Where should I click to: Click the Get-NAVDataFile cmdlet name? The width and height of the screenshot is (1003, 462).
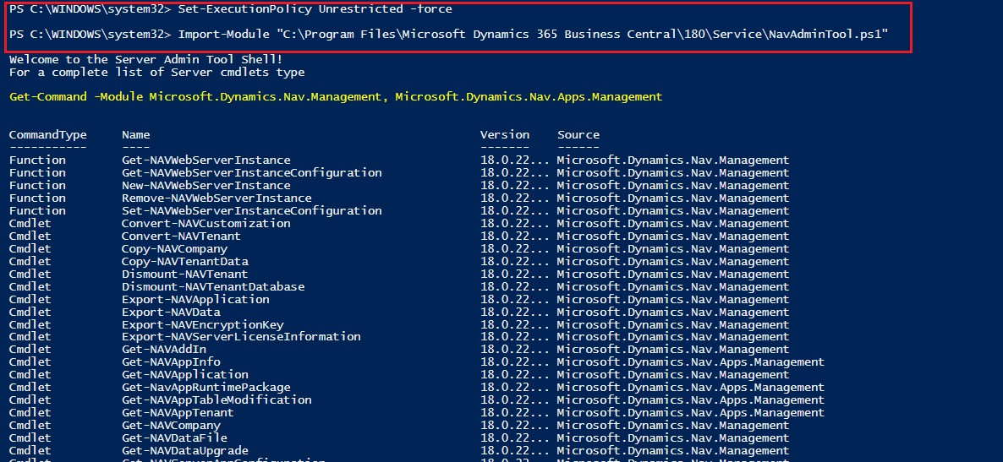(x=174, y=438)
